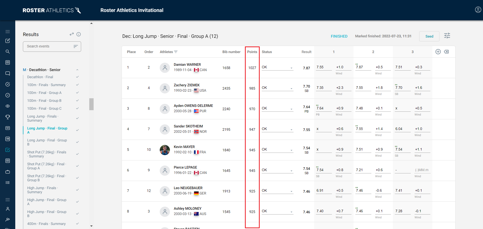The width and height of the screenshot is (483, 229).
Task: Select the eye preview icon in the sidebar
Action: pos(8,106)
